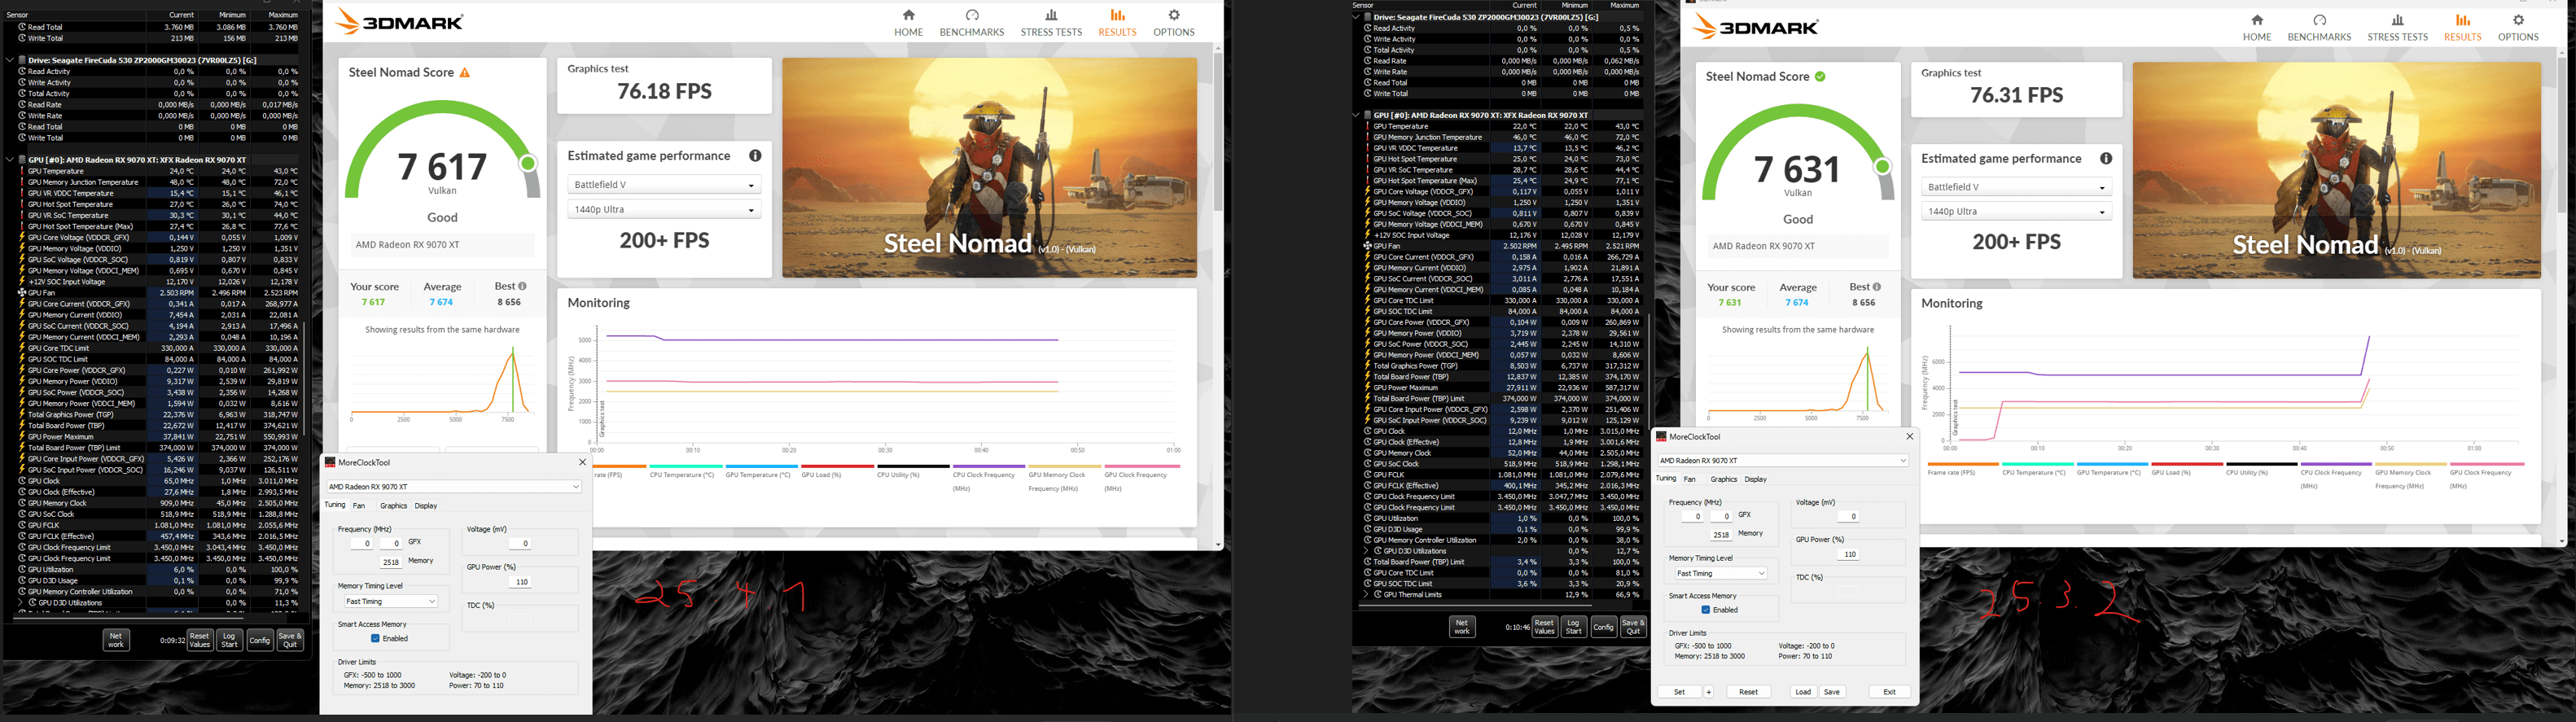2576x722 pixels.
Task: Click Load in MoreClockTool
Action: (1803, 692)
